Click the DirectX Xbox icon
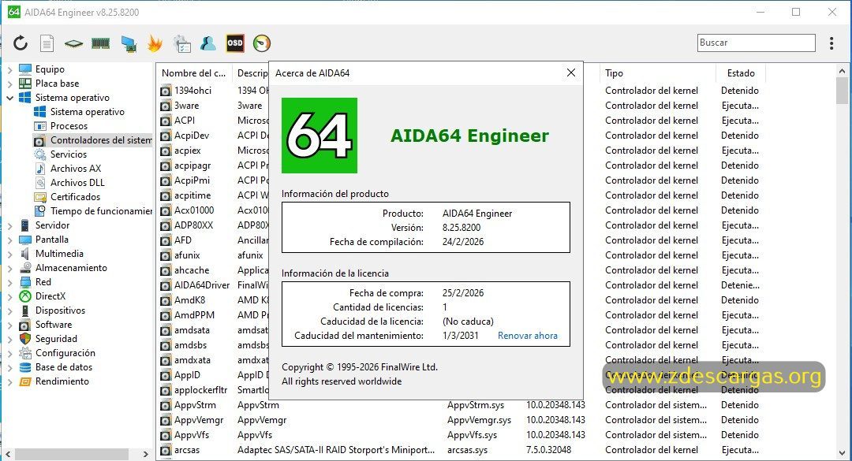 pos(25,296)
